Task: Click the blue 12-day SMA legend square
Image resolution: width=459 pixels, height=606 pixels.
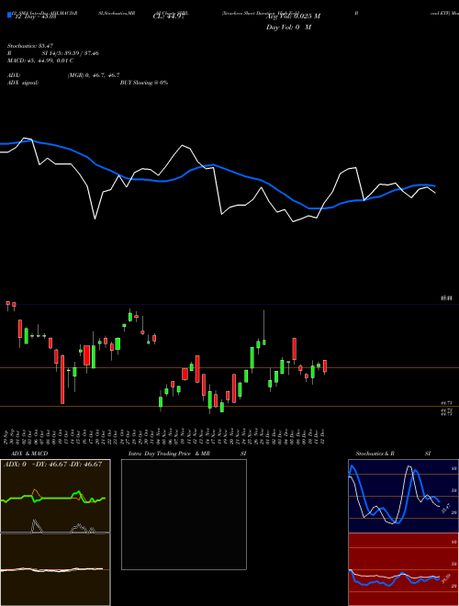Action: (x=9, y=16)
